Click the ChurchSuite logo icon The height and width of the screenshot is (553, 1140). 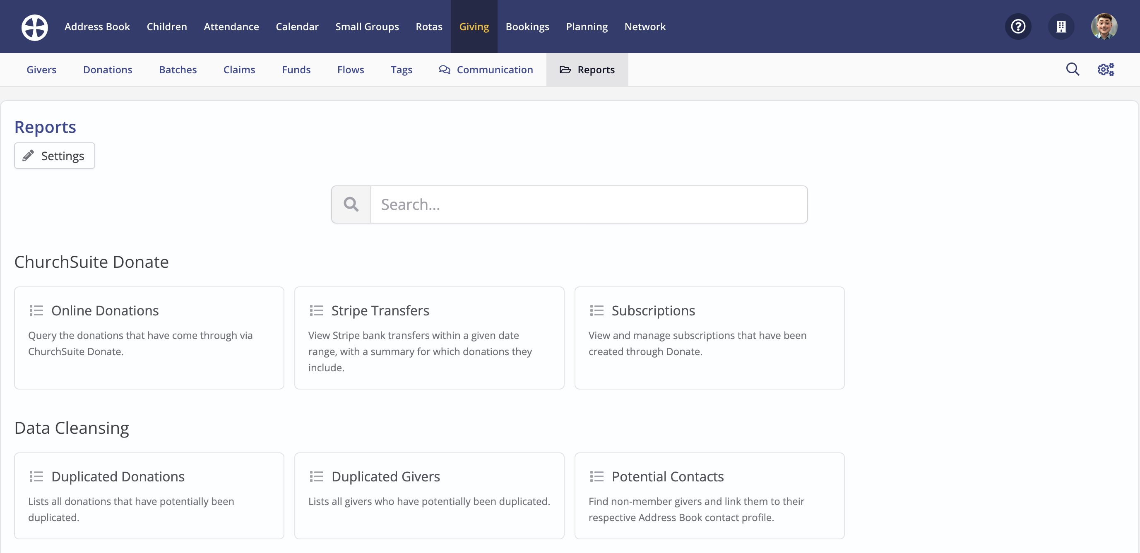coord(34,26)
